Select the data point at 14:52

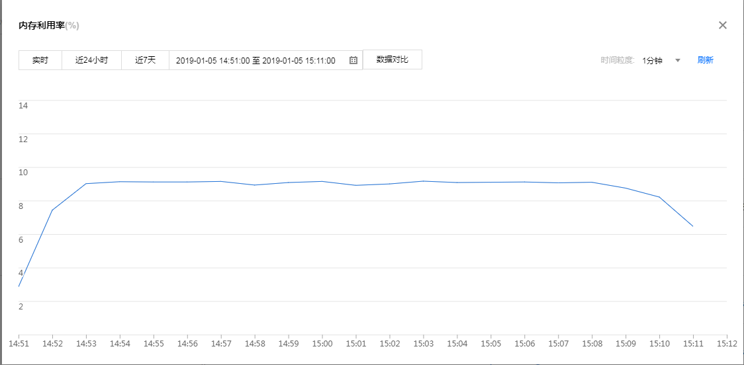pos(52,210)
